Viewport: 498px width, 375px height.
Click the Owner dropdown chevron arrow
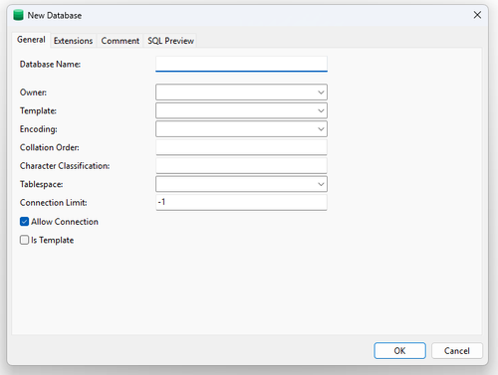tap(321, 93)
